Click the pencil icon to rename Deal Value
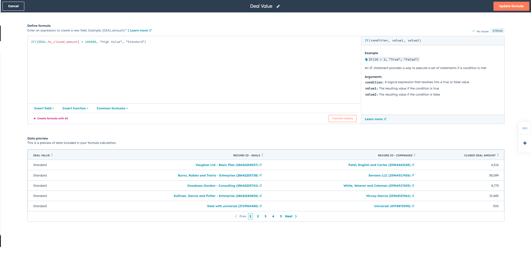The width and height of the screenshot is (531, 274). pyautogui.click(x=278, y=6)
